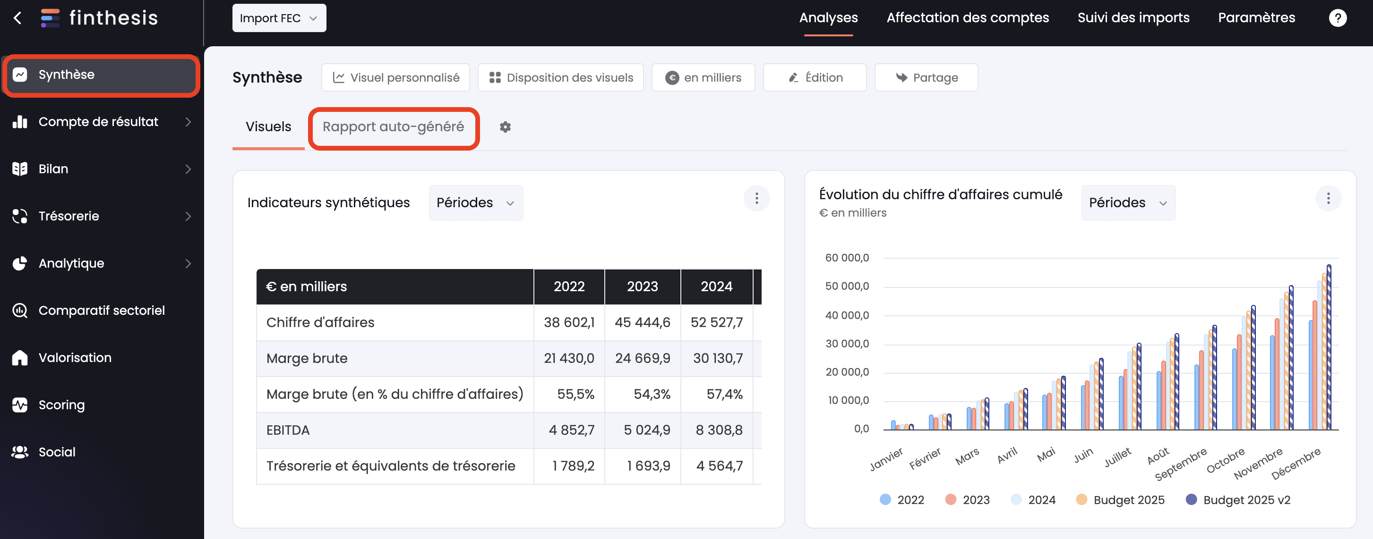
Task: Open Affectation des comptes top menu
Action: 968,18
